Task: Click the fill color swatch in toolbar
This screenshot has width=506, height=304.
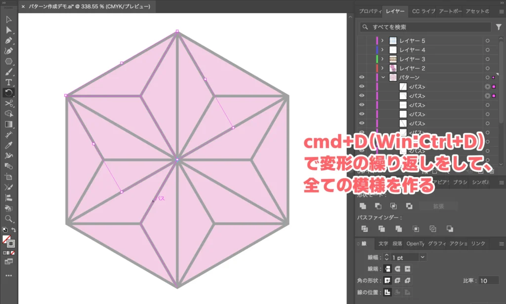Action: 6,239
